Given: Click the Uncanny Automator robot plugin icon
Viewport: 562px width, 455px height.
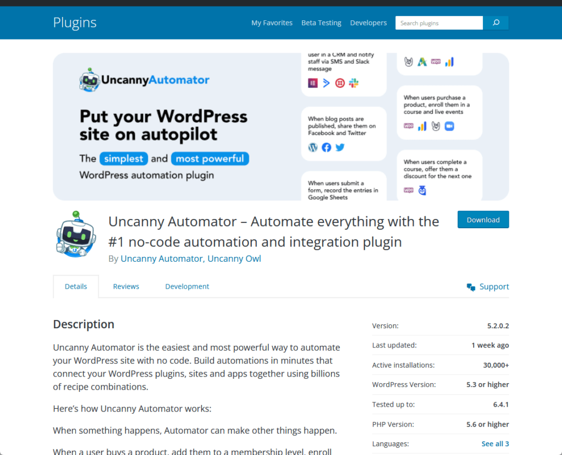Looking at the screenshot, I should [x=76, y=234].
